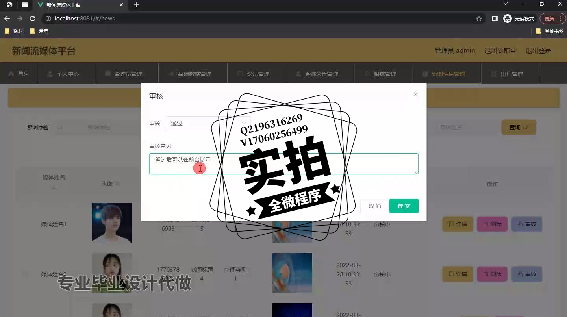The height and width of the screenshot is (317, 567).
Task: Click 媒体姓名3 cell text
Action: 54,224
